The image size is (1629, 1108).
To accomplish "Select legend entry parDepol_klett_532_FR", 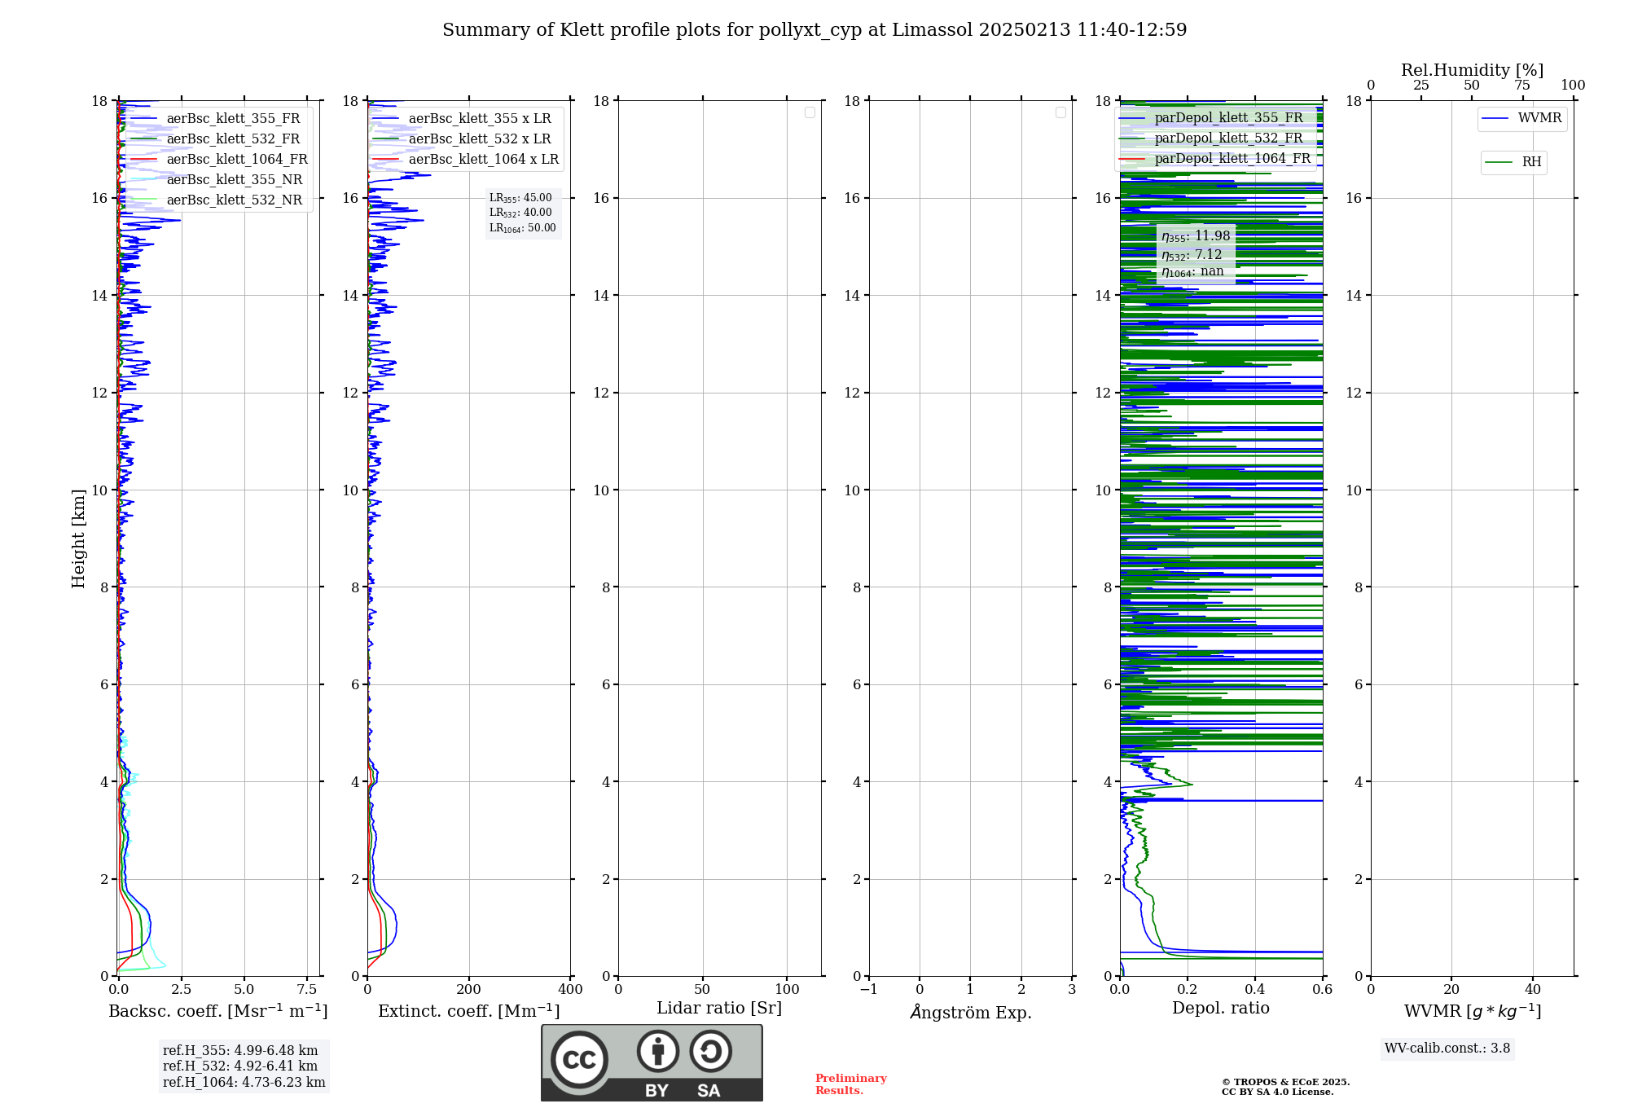I will (1212, 138).
